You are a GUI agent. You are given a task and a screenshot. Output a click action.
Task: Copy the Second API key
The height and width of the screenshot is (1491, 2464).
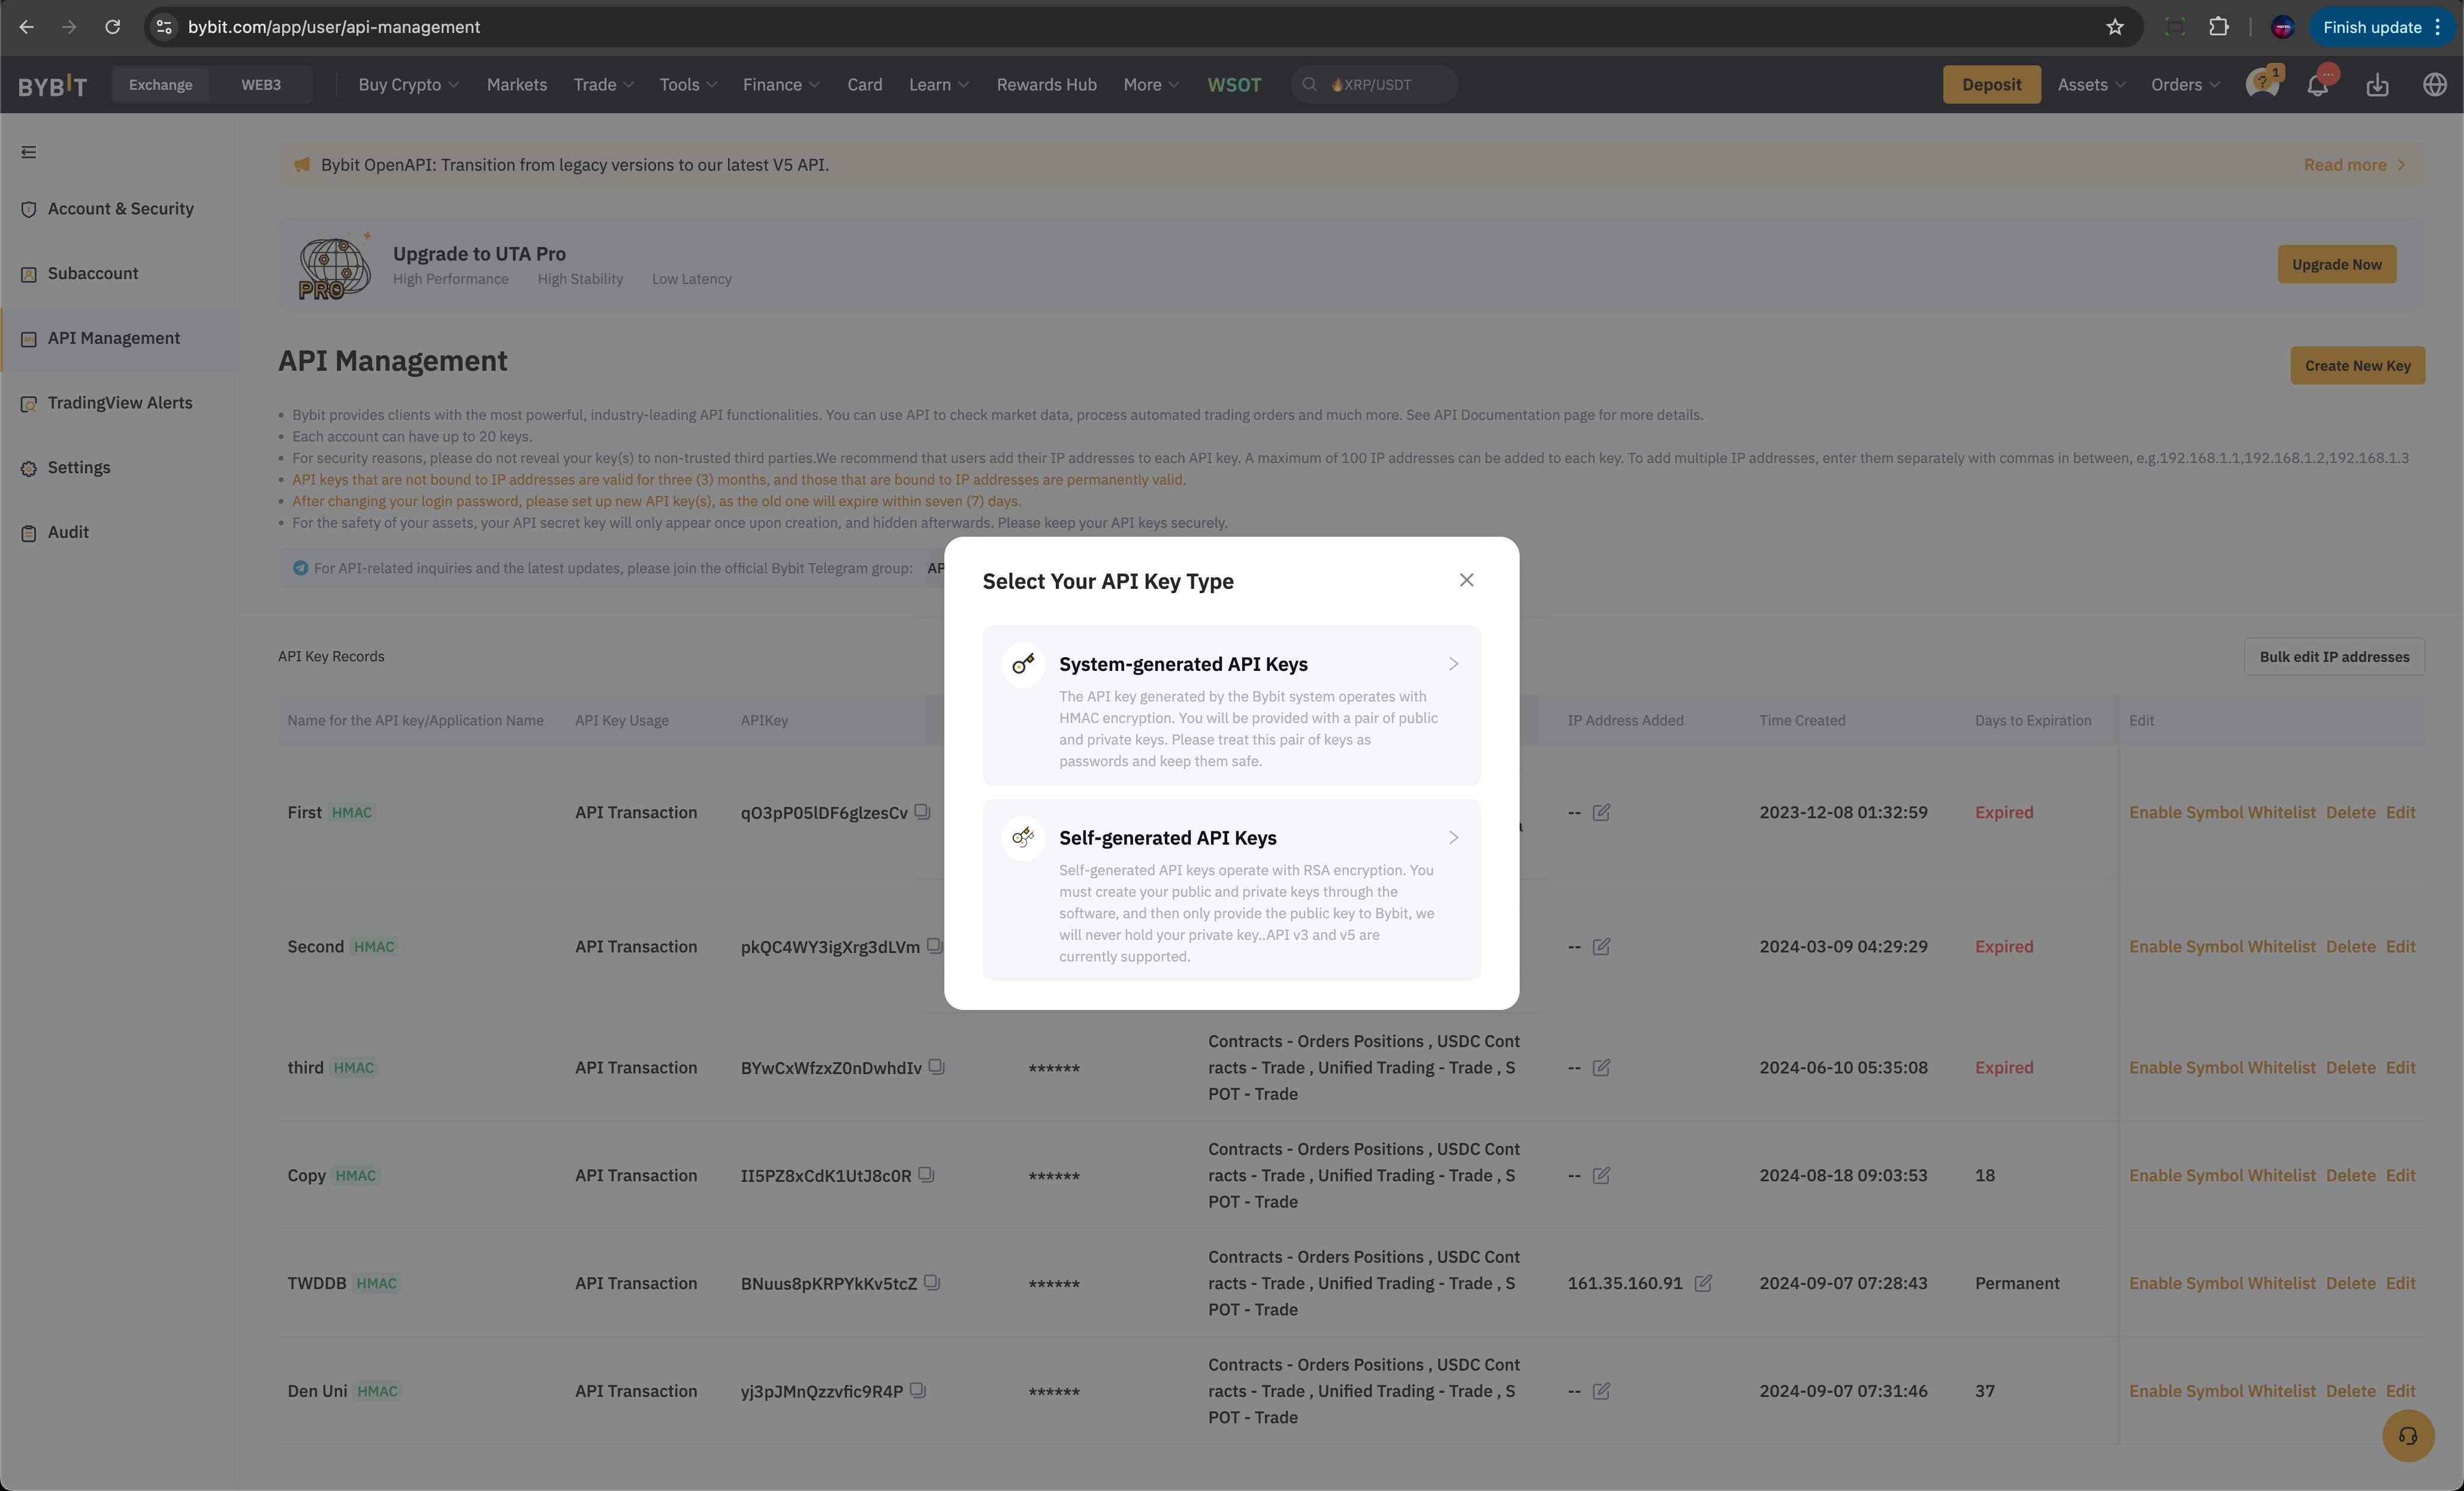click(x=934, y=946)
